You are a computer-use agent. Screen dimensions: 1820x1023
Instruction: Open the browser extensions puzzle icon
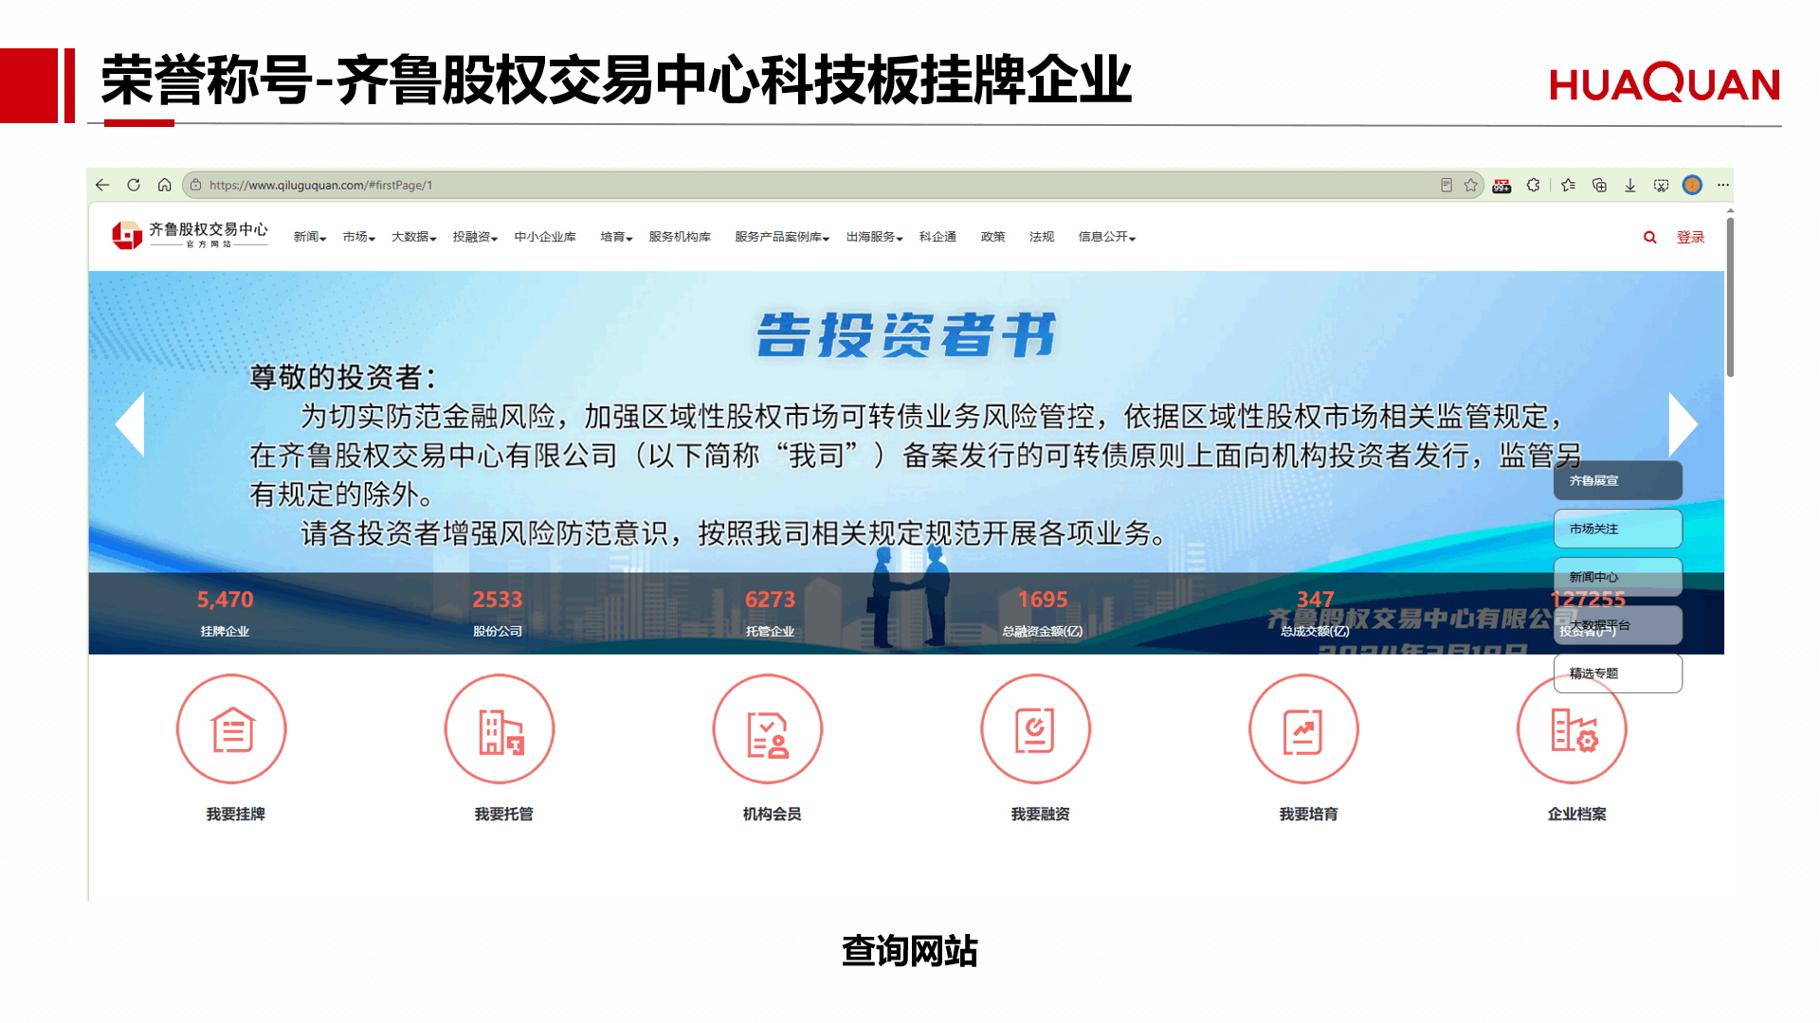tap(1533, 185)
